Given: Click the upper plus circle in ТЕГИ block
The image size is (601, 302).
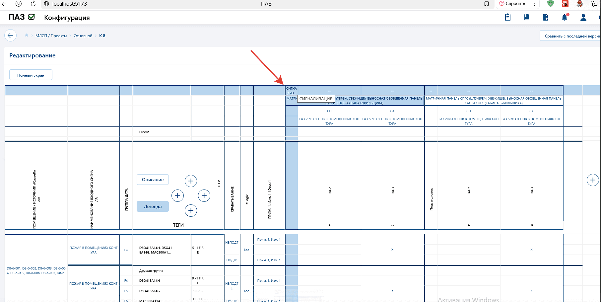Looking at the screenshot, I should tap(191, 181).
